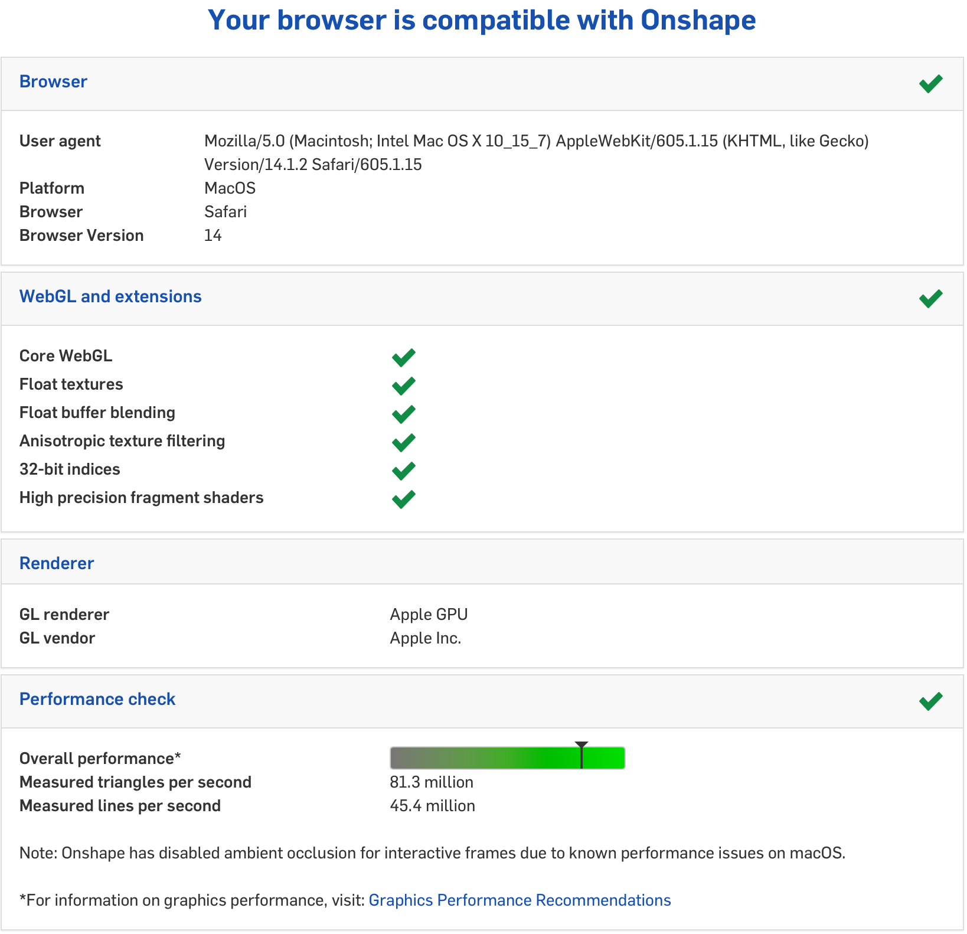Click the black marker on the performance bar
967x934 pixels.
point(581,755)
